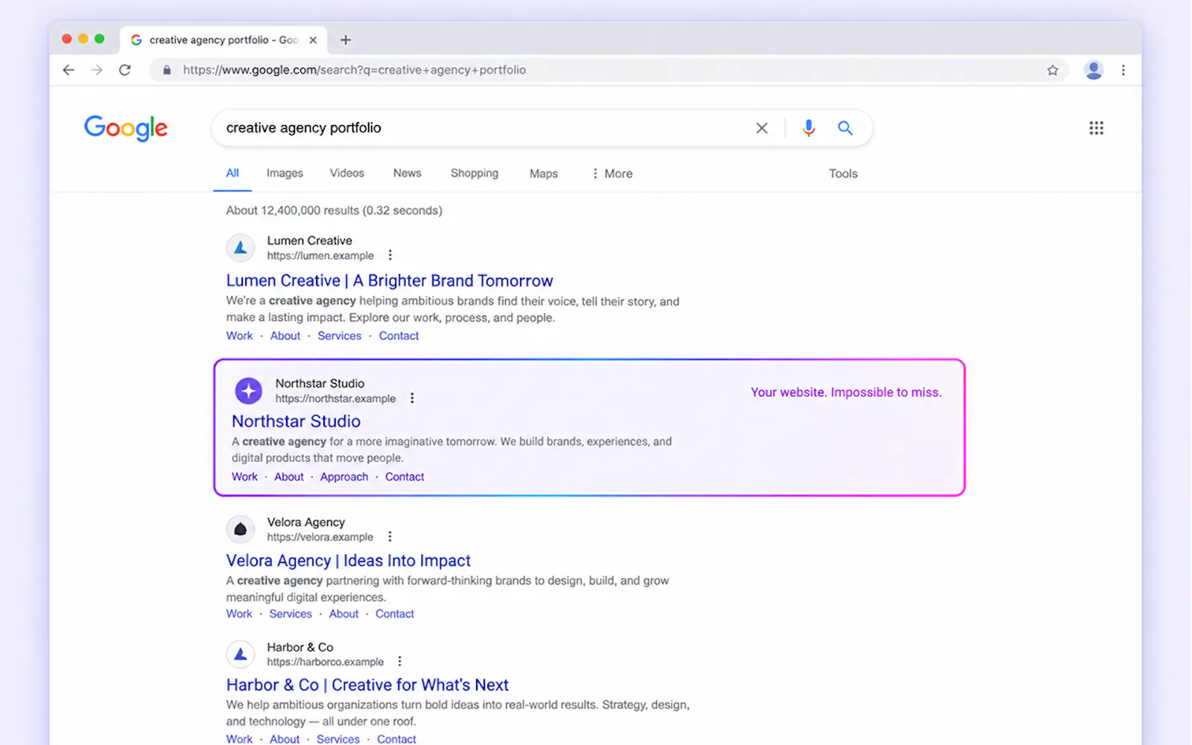Click the Google logo

126,128
